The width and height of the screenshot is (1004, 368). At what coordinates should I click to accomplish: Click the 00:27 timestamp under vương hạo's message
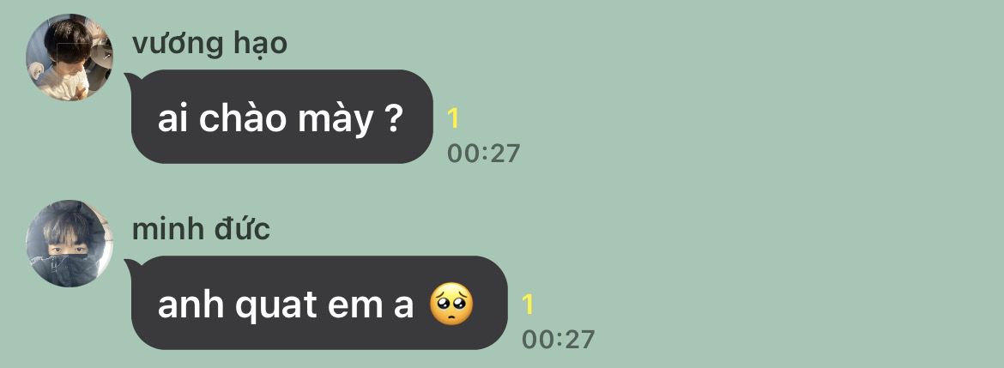tap(483, 154)
